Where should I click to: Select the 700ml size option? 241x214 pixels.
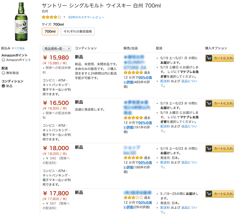click(50, 31)
